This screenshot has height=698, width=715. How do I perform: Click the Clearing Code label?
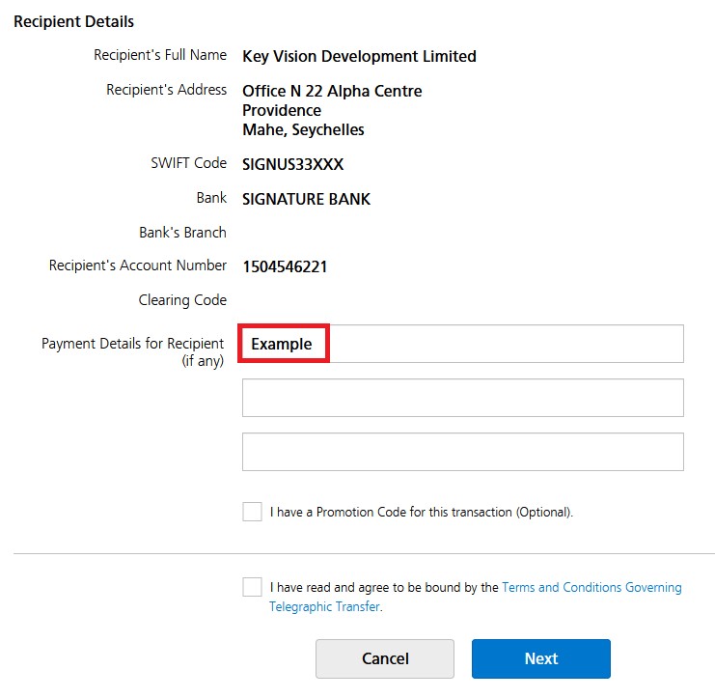click(182, 300)
